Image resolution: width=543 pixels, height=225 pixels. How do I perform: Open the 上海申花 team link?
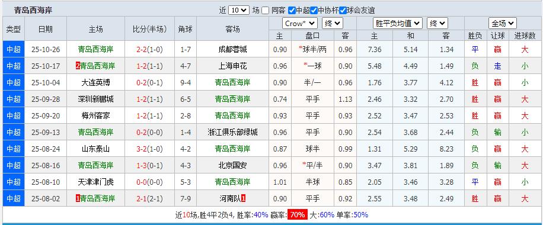coord(232,66)
